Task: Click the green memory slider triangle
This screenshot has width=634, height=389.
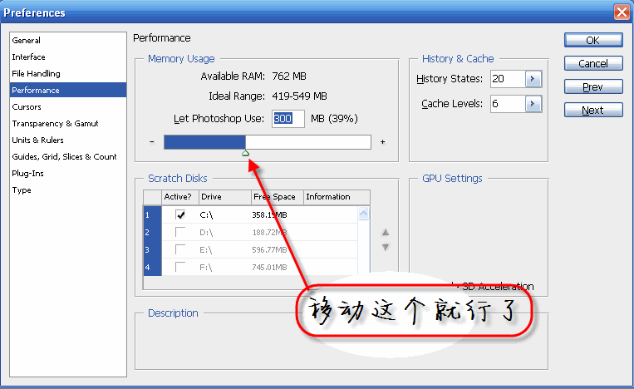Action: click(x=245, y=153)
